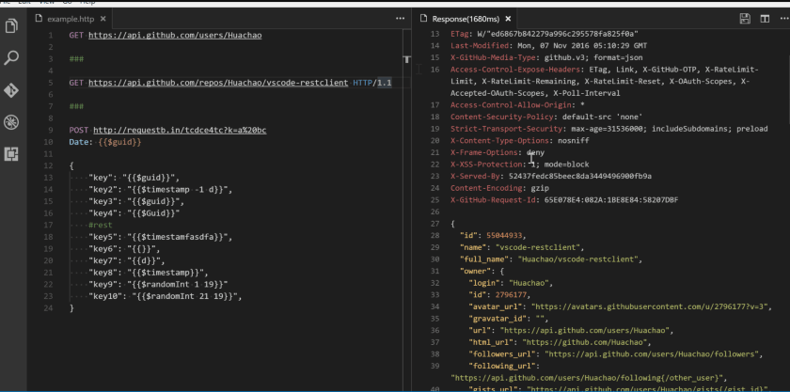Open the Extensions view in the activity bar
790x392 pixels.
click(11, 154)
